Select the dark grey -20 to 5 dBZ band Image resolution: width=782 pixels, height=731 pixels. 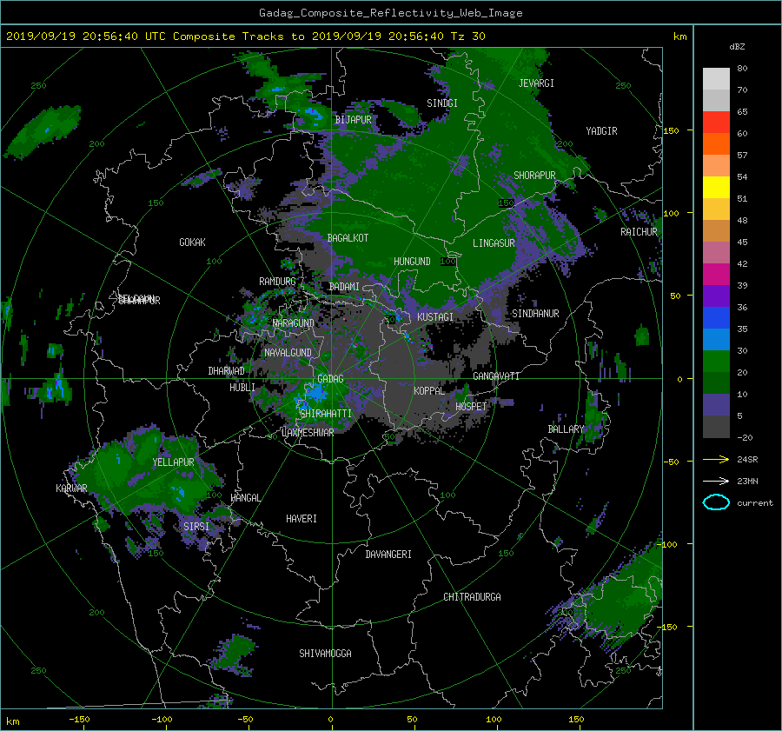coord(716,426)
